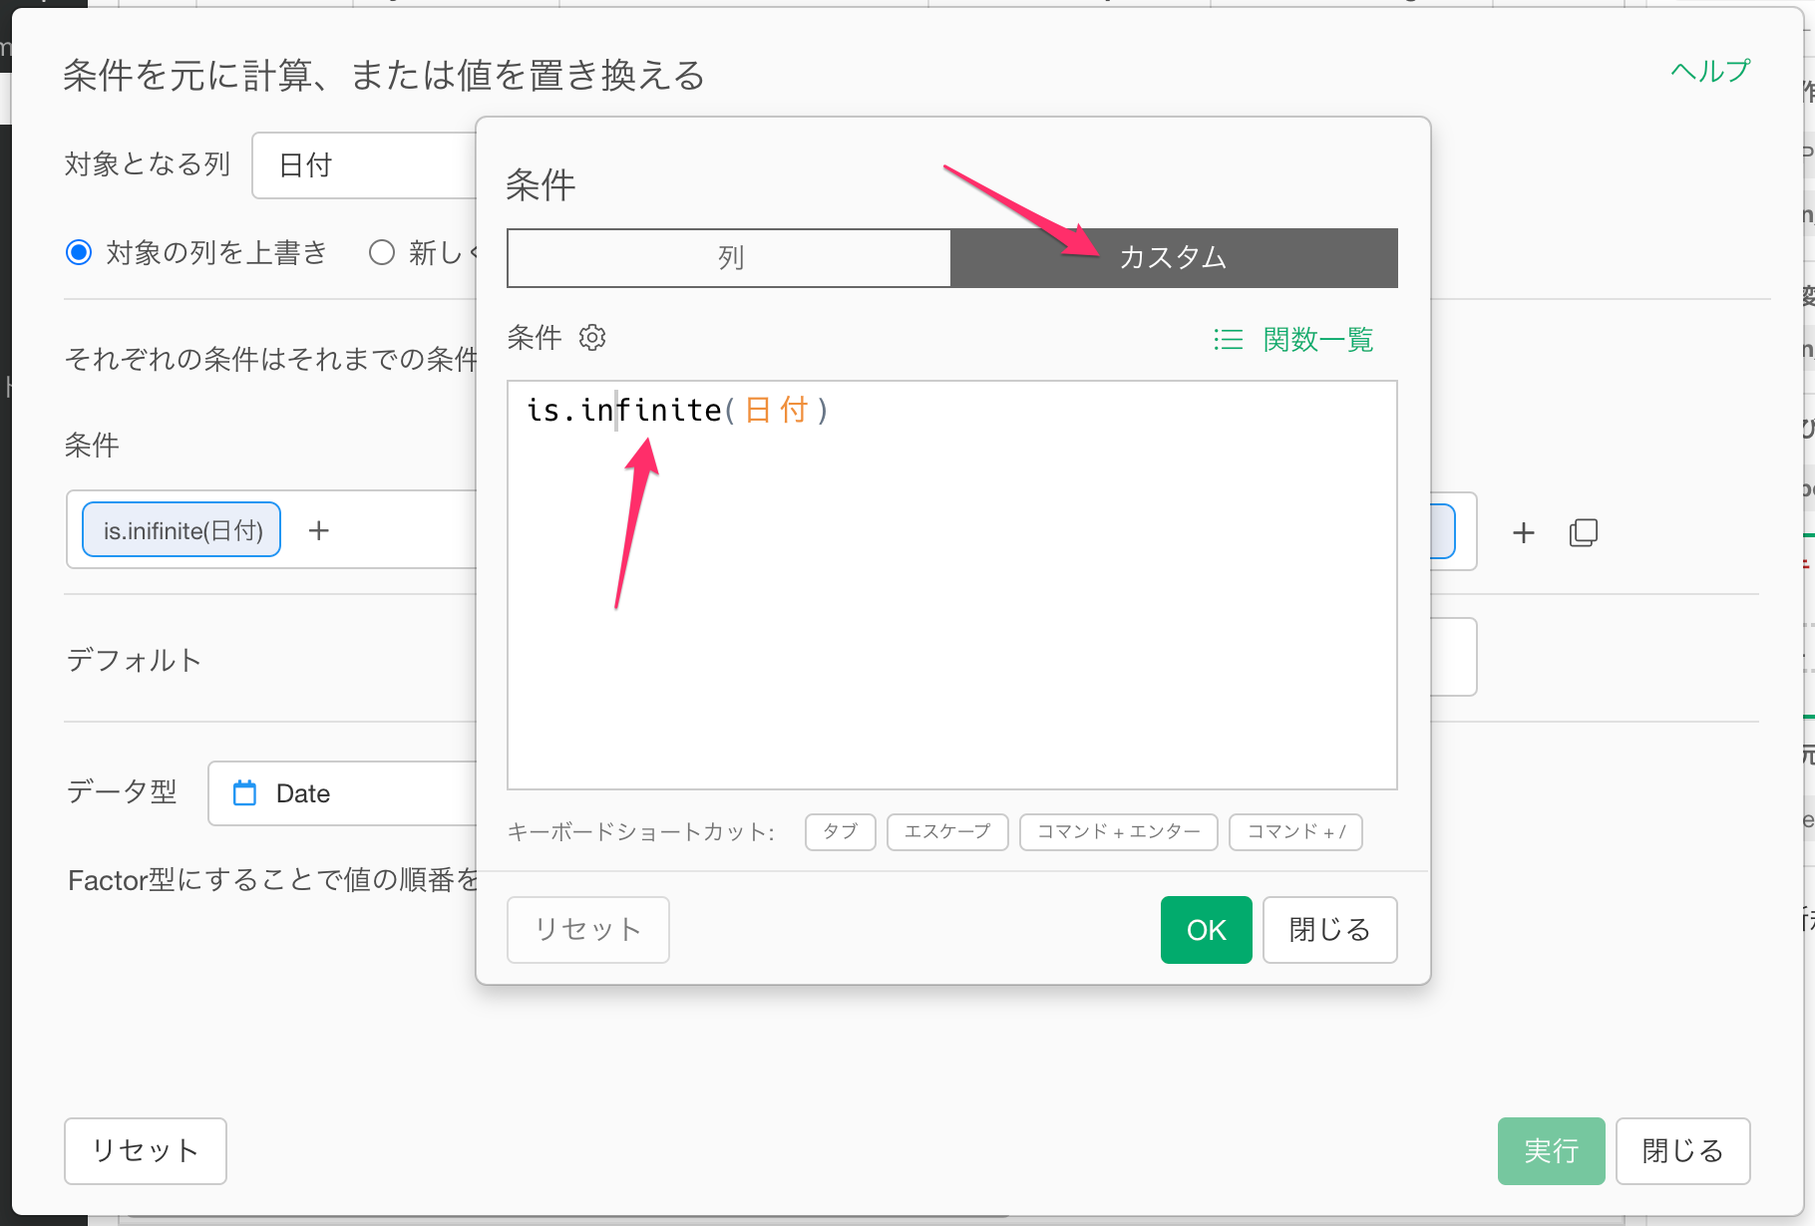Click the bottom-left リセット button
Viewport: 1815px width, 1226px height.
(x=146, y=1151)
